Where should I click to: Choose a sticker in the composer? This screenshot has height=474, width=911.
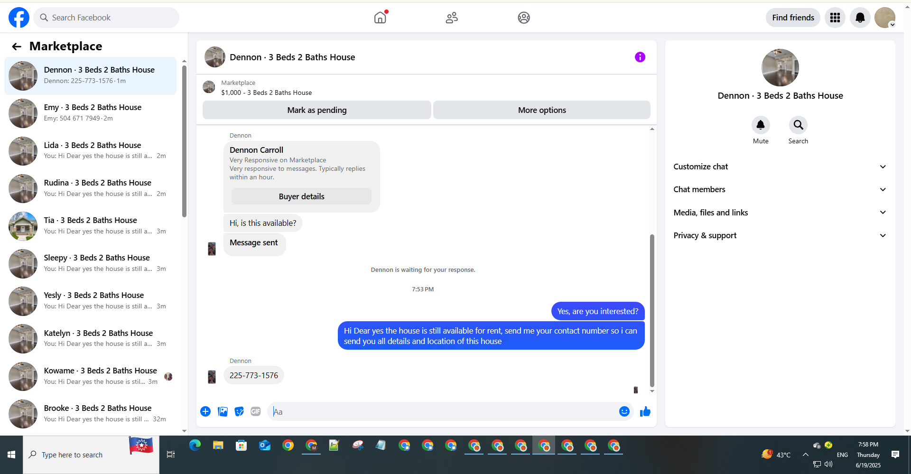click(x=239, y=411)
